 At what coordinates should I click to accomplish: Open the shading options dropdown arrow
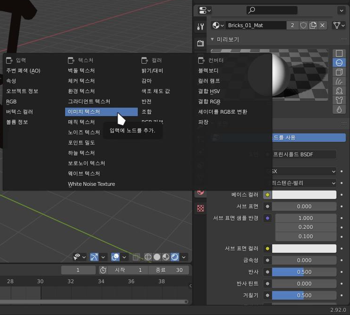(x=184, y=257)
